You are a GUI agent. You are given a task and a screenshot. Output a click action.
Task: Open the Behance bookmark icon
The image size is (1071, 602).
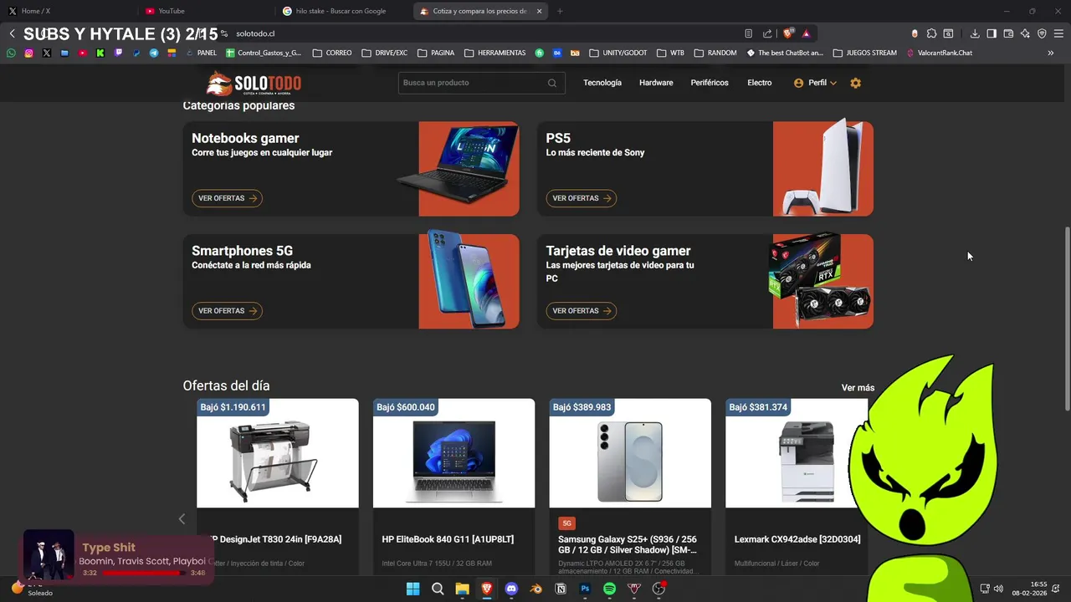click(557, 53)
